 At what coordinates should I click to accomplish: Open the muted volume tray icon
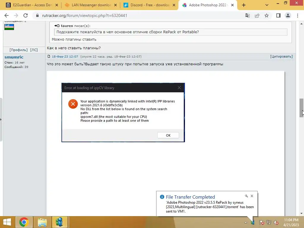[x=276, y=222]
